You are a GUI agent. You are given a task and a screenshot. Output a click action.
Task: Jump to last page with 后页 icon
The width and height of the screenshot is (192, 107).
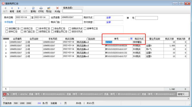click(x=25, y=10)
